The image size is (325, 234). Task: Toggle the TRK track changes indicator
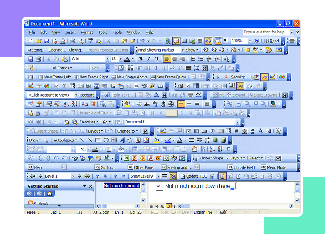pyautogui.click(x=165, y=212)
